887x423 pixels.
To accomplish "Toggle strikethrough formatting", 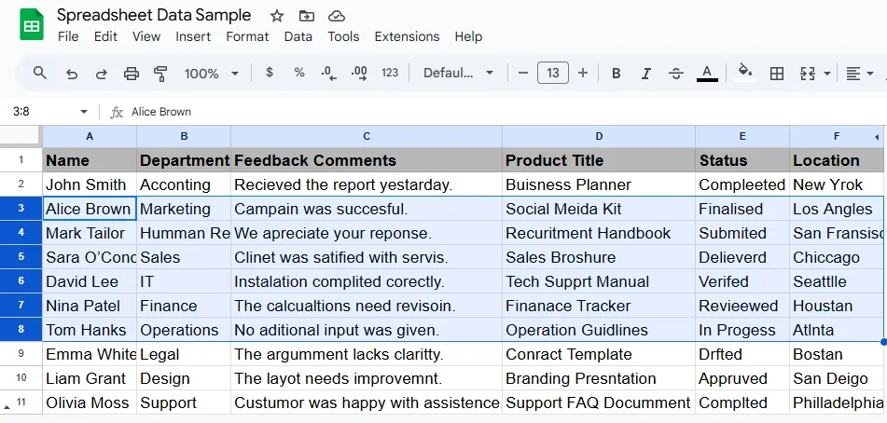I will click(676, 74).
